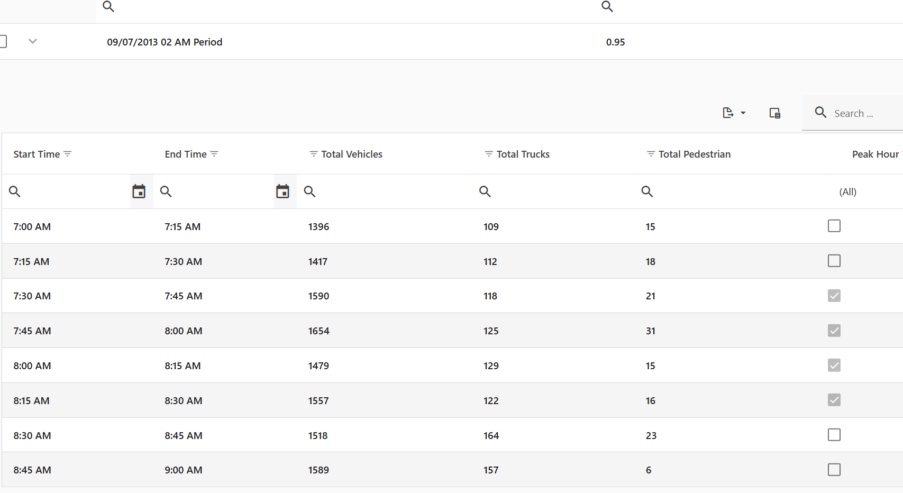Toggle Peak Hour checkbox for 7:30 AM row

point(834,296)
